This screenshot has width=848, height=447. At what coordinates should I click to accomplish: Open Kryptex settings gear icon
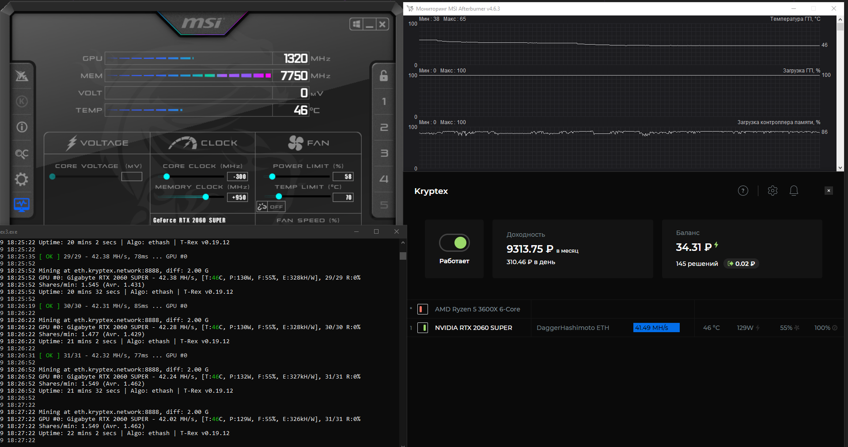772,190
